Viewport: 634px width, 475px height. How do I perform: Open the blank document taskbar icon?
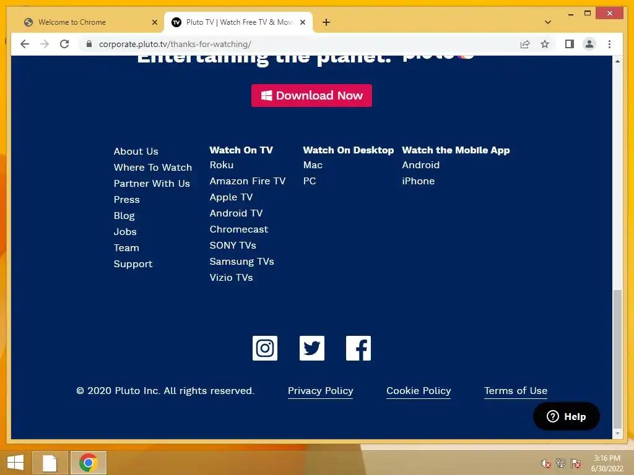[x=50, y=463]
